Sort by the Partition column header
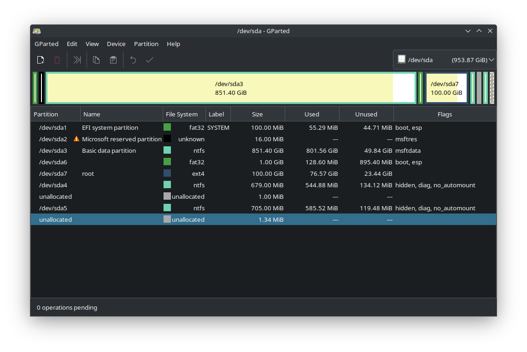The width and height of the screenshot is (527, 352). (55, 115)
